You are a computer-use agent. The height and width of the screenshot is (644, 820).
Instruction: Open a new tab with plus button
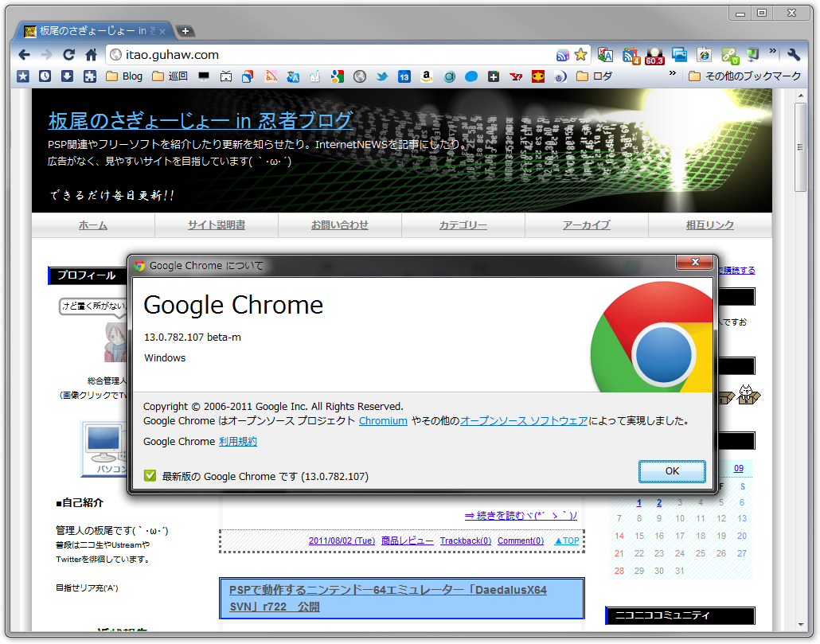pos(185,31)
